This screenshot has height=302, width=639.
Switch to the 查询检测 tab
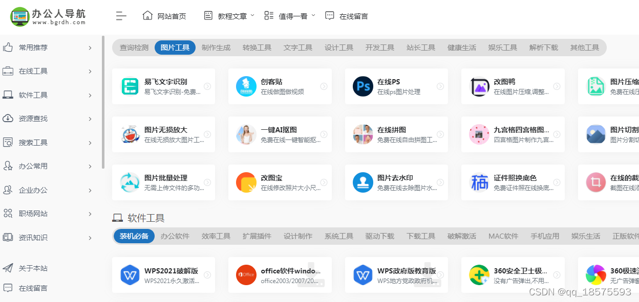pos(134,48)
